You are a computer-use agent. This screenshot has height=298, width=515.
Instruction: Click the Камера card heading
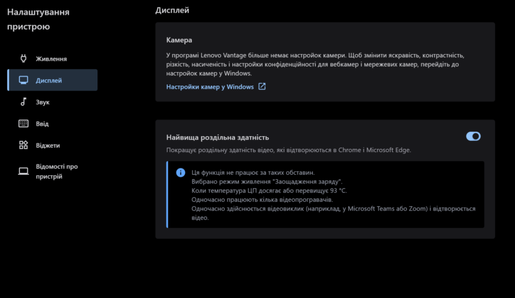tap(179, 40)
